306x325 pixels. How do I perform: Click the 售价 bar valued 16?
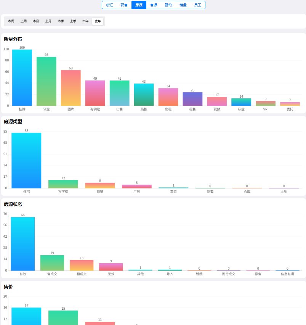pyautogui.click(x=26, y=316)
